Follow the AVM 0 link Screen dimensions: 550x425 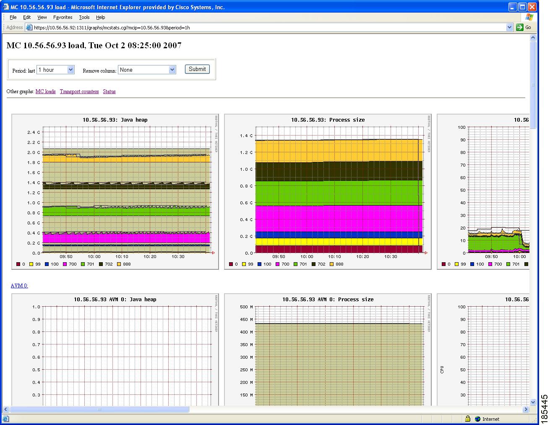pos(19,286)
